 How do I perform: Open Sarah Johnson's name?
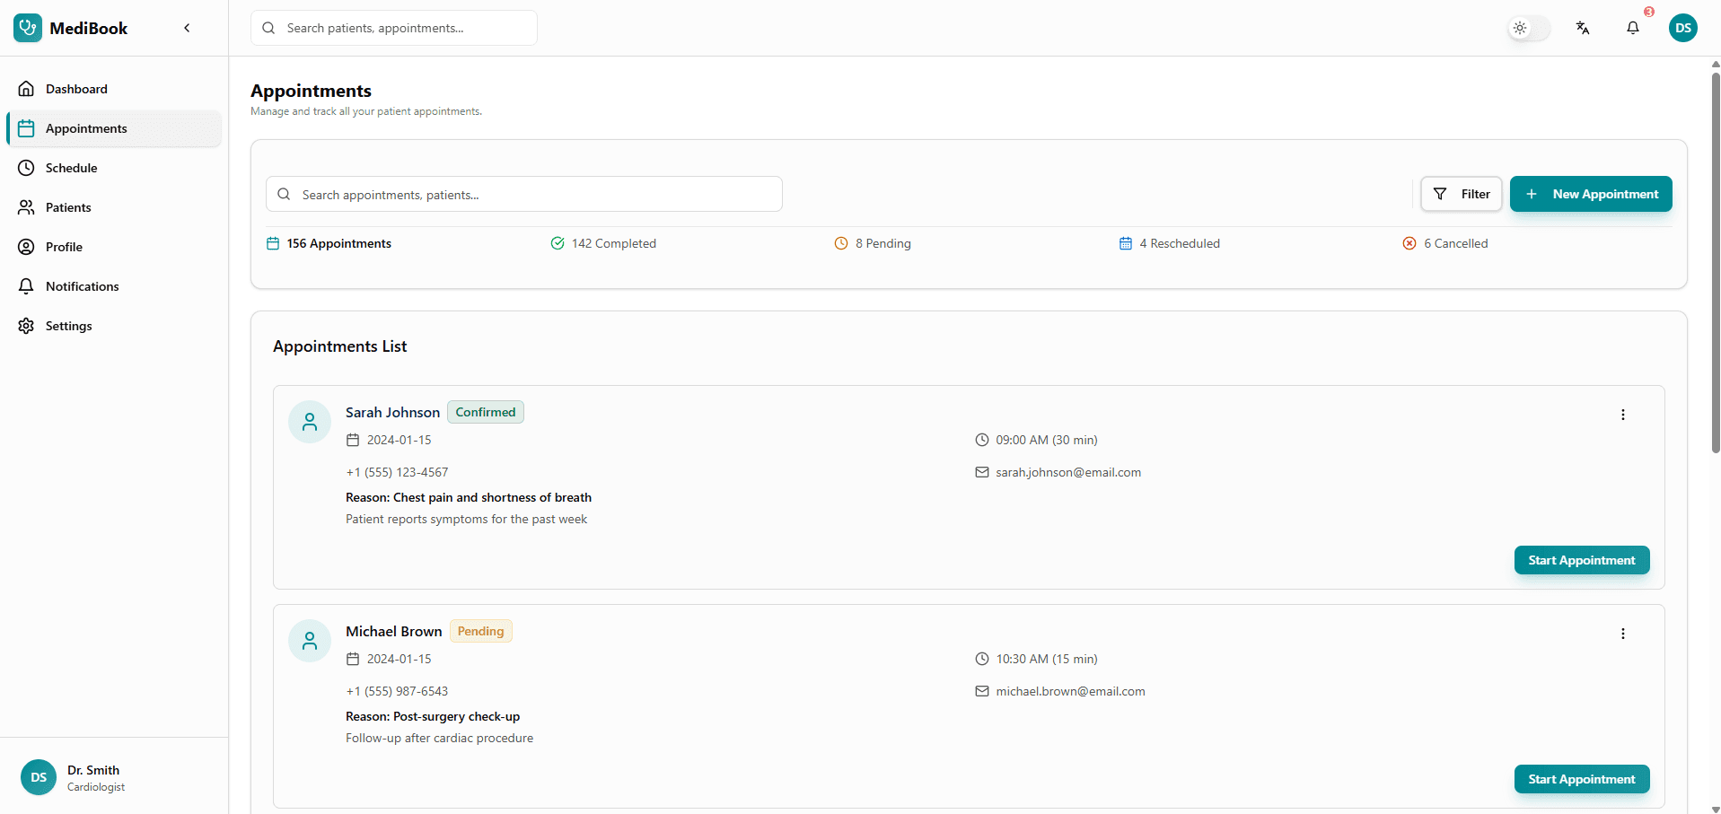392,412
